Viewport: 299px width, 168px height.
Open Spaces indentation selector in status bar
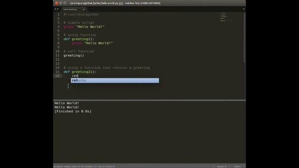221,167
